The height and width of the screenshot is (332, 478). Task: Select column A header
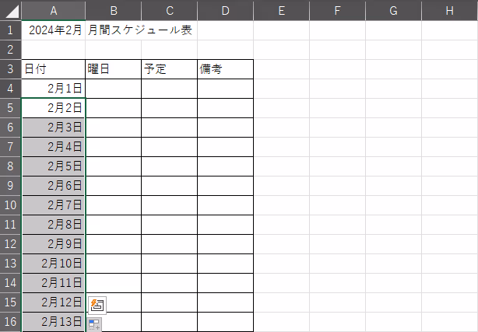point(54,10)
